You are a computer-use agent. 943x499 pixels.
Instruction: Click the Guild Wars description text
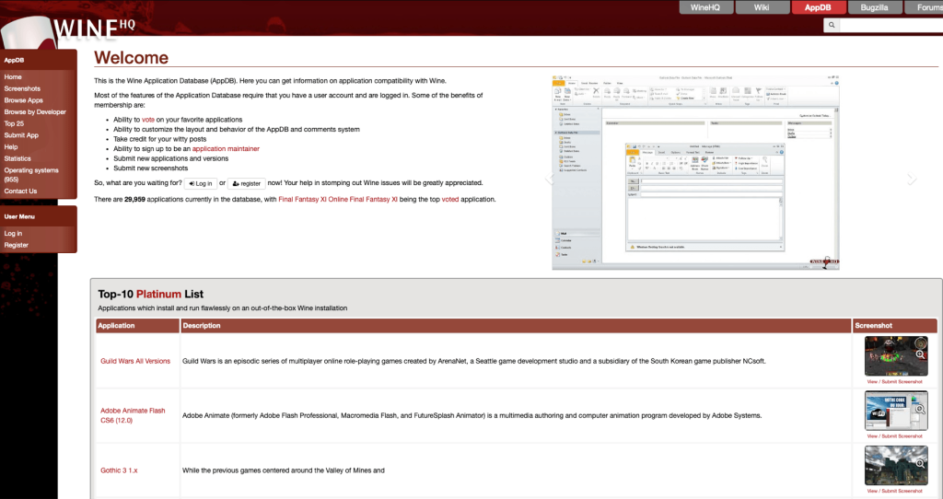474,361
